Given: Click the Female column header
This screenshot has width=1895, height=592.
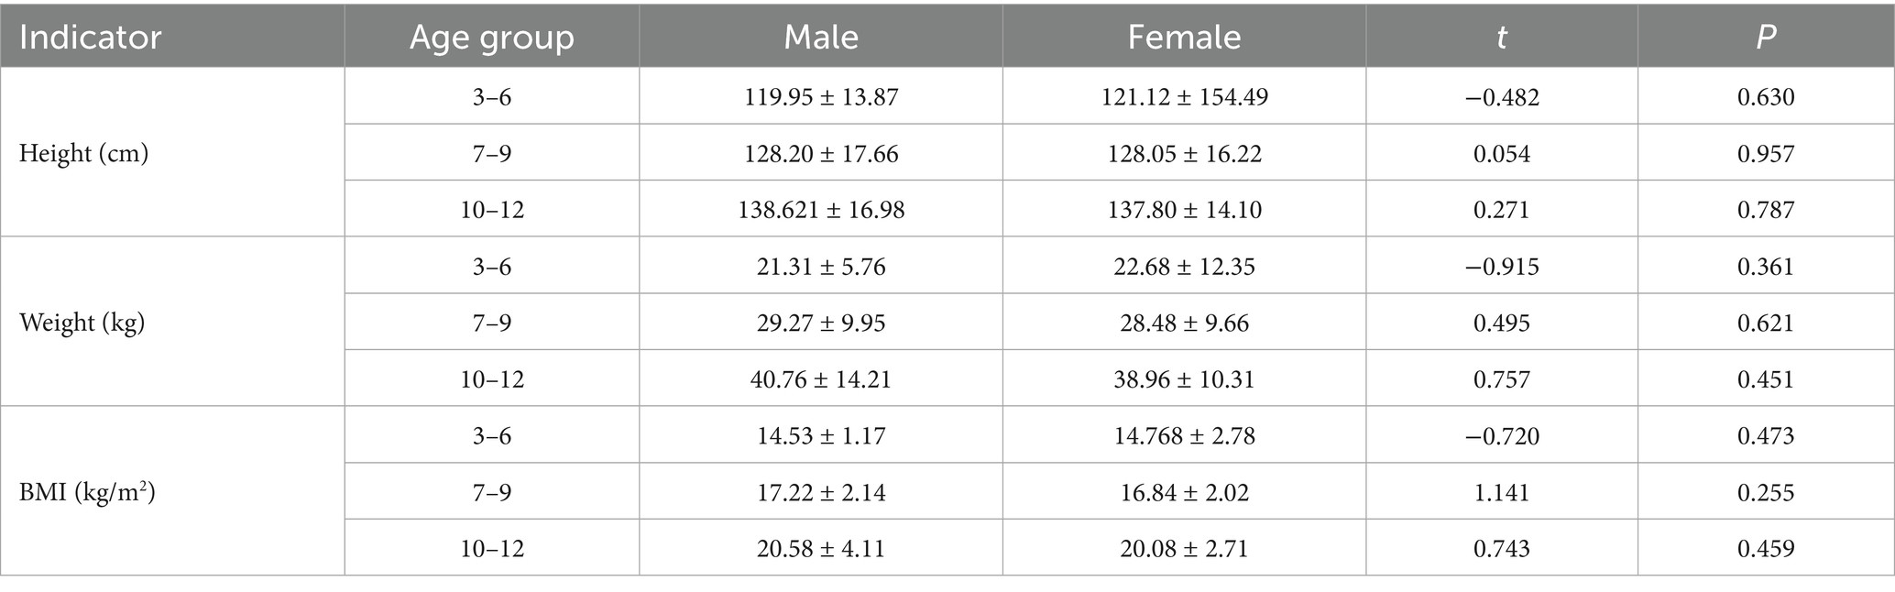Looking at the screenshot, I should (x=1184, y=38).
